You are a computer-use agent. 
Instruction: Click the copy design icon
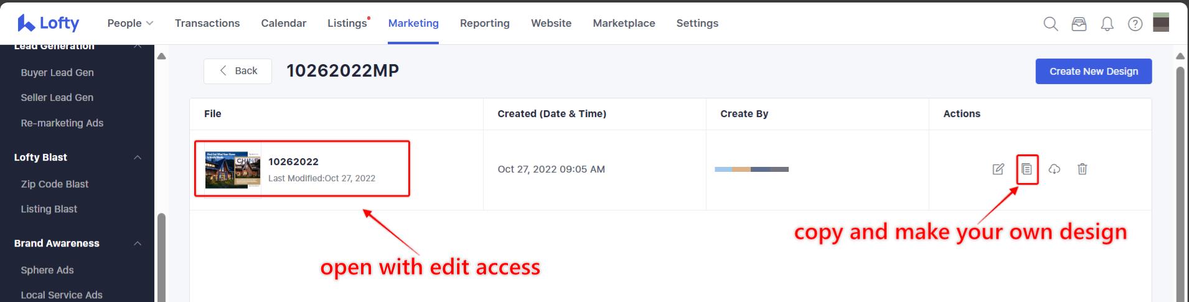tap(1027, 169)
